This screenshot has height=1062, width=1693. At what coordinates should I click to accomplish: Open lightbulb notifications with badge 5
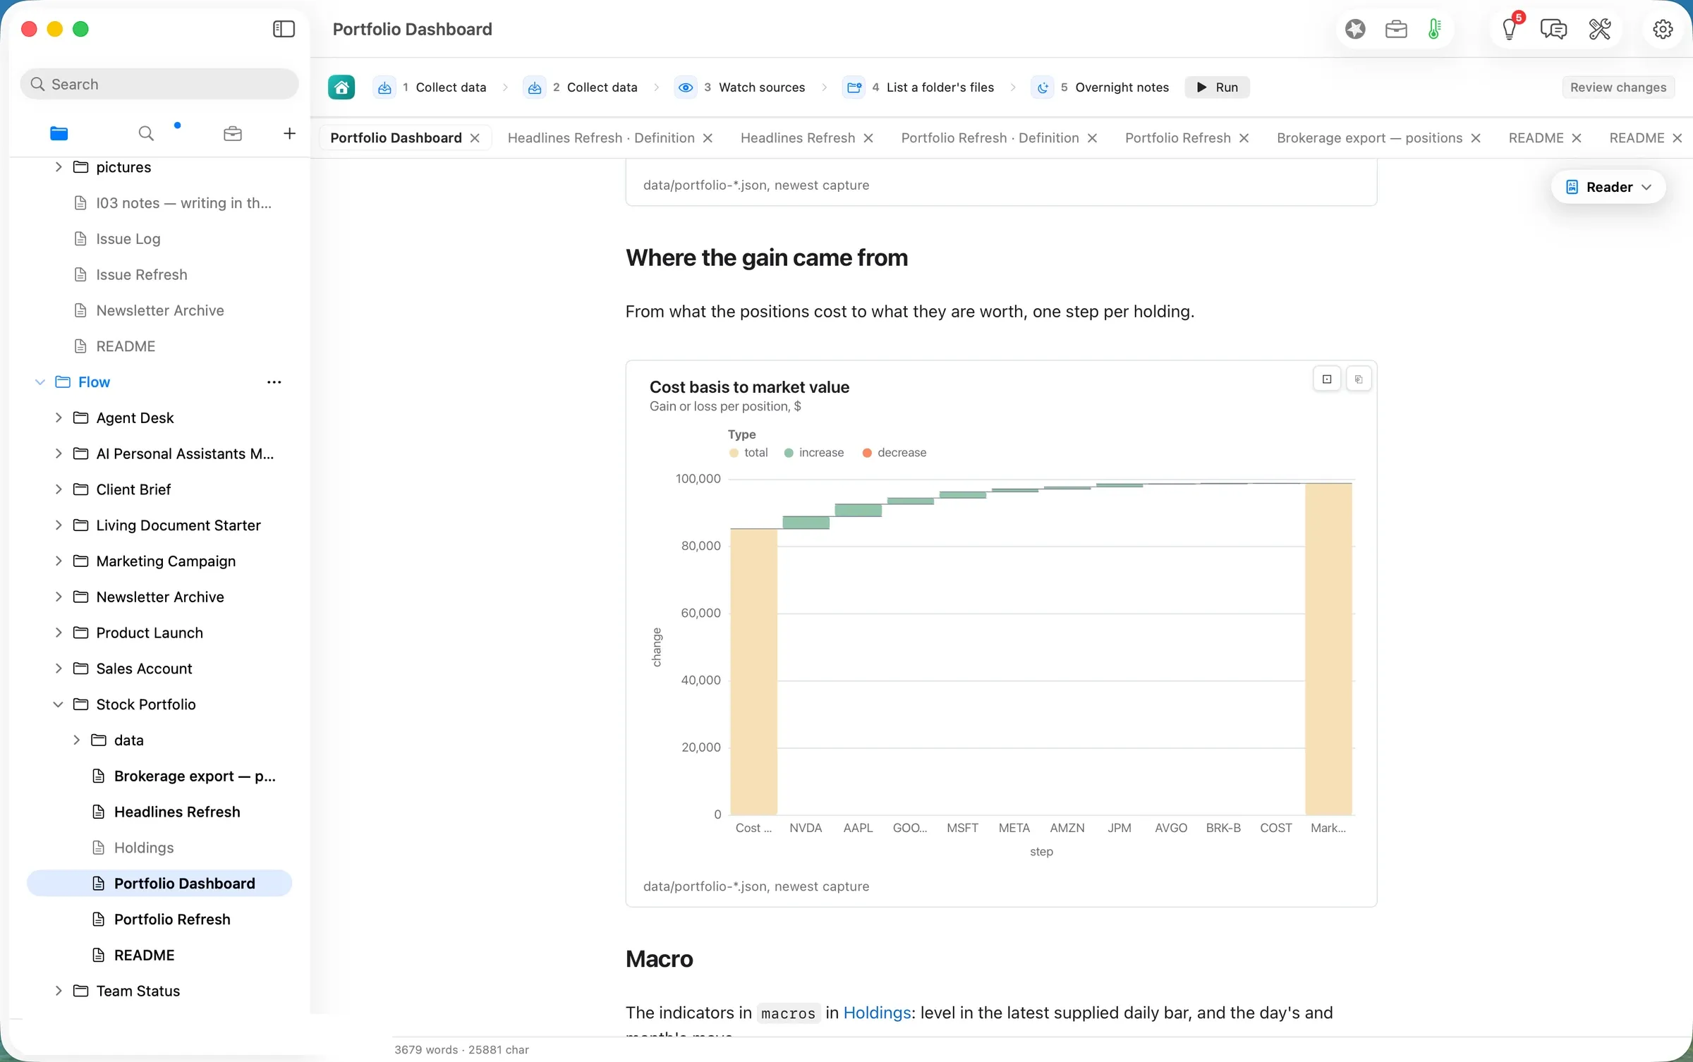[x=1510, y=29]
